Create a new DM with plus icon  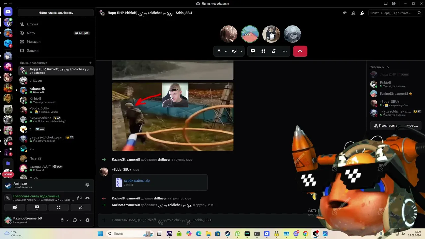point(90,63)
